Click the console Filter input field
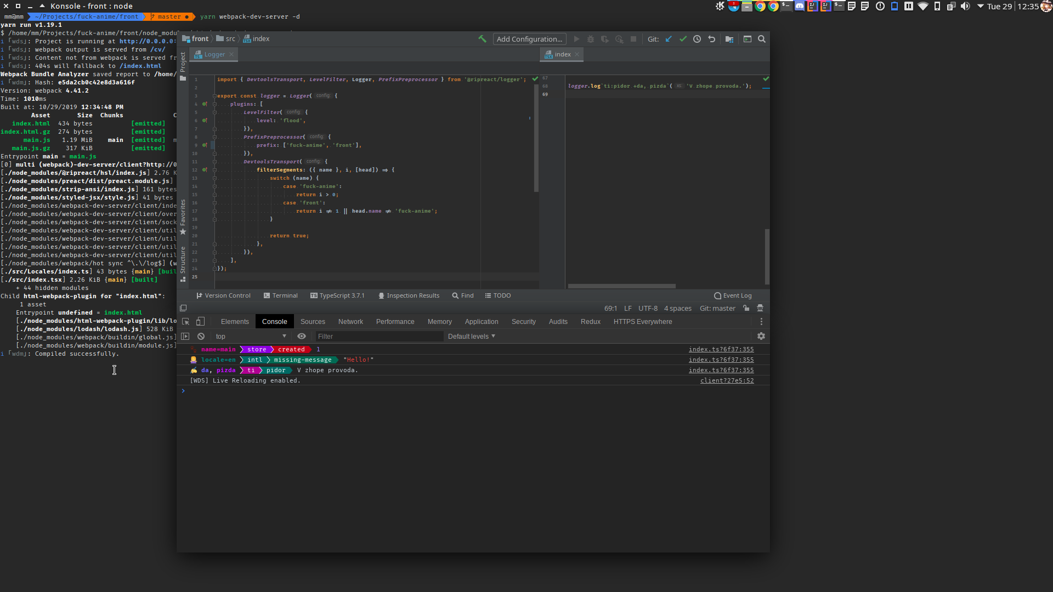The image size is (1053, 592). click(x=378, y=337)
